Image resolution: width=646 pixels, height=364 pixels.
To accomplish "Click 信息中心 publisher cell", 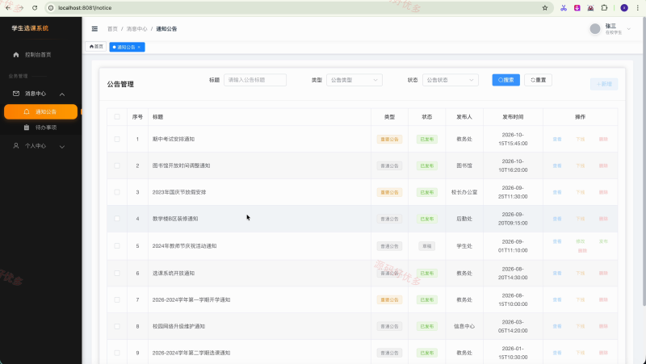I will coord(464,326).
